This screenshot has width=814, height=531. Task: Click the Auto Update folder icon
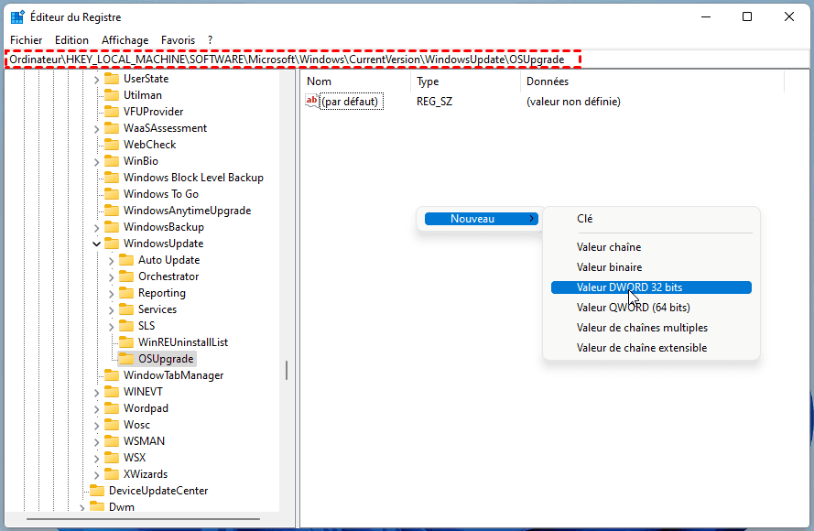coord(126,259)
